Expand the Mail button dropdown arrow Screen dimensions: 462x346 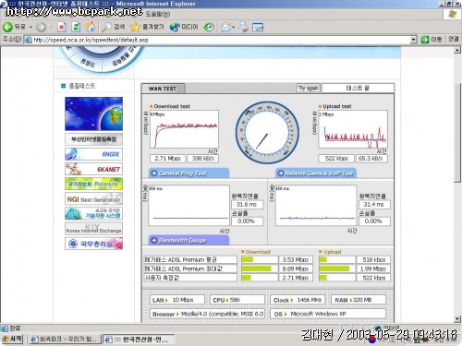pyautogui.click(x=234, y=28)
